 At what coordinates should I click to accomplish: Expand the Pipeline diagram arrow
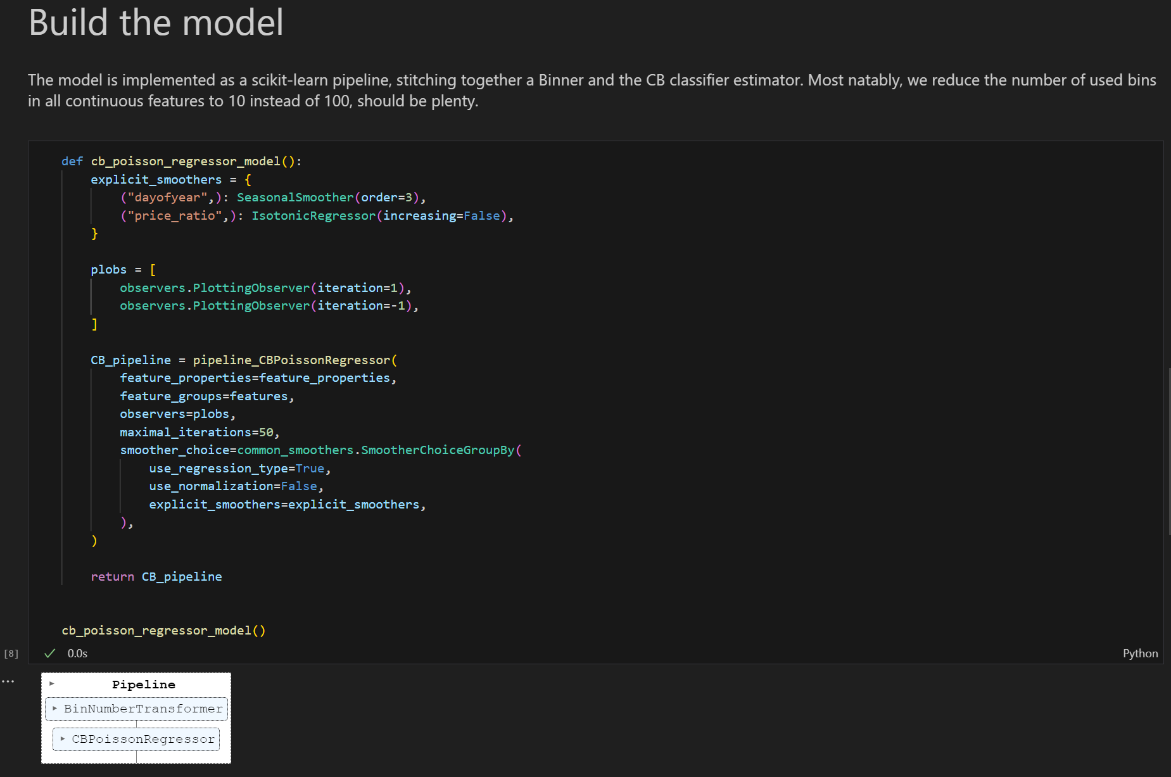(52, 684)
